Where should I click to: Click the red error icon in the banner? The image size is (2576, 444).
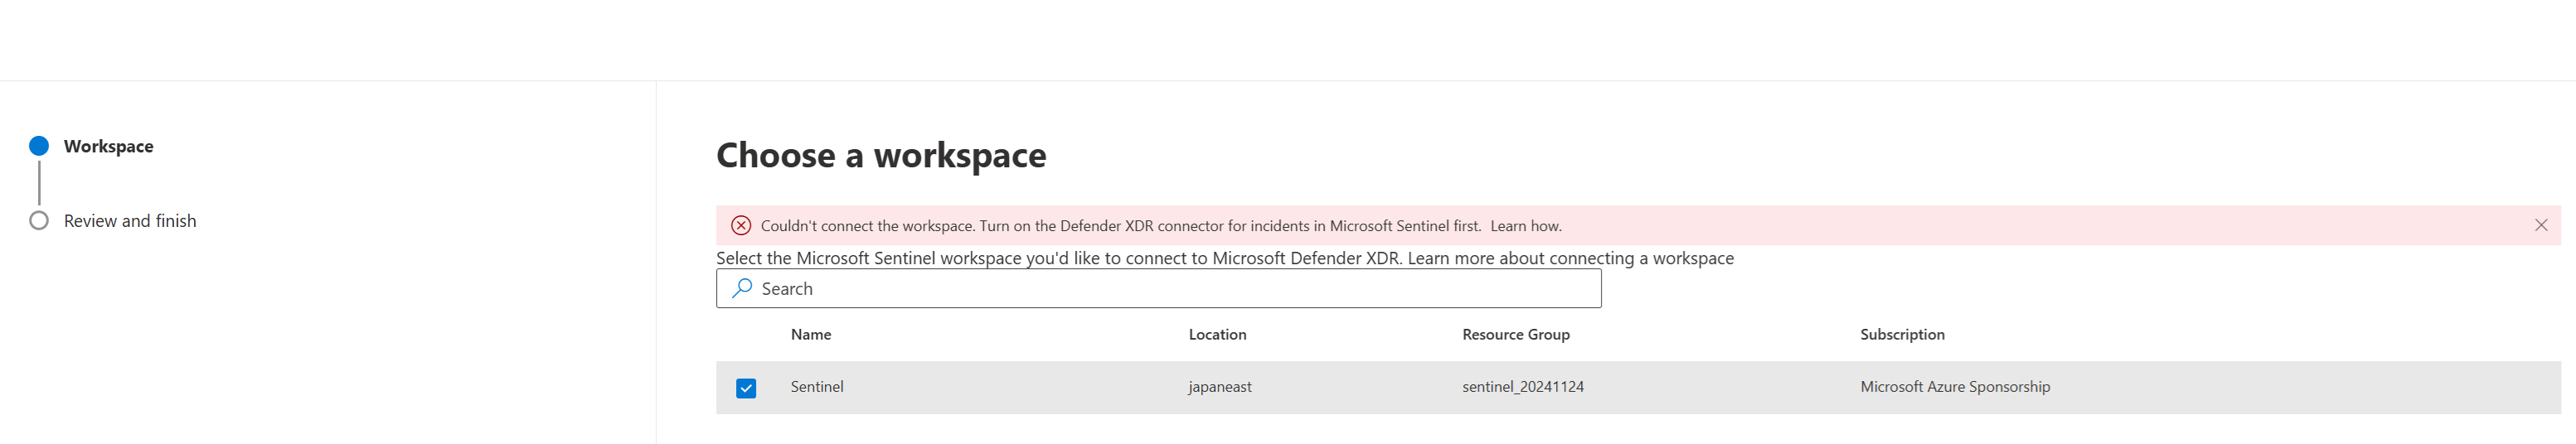[x=740, y=225]
